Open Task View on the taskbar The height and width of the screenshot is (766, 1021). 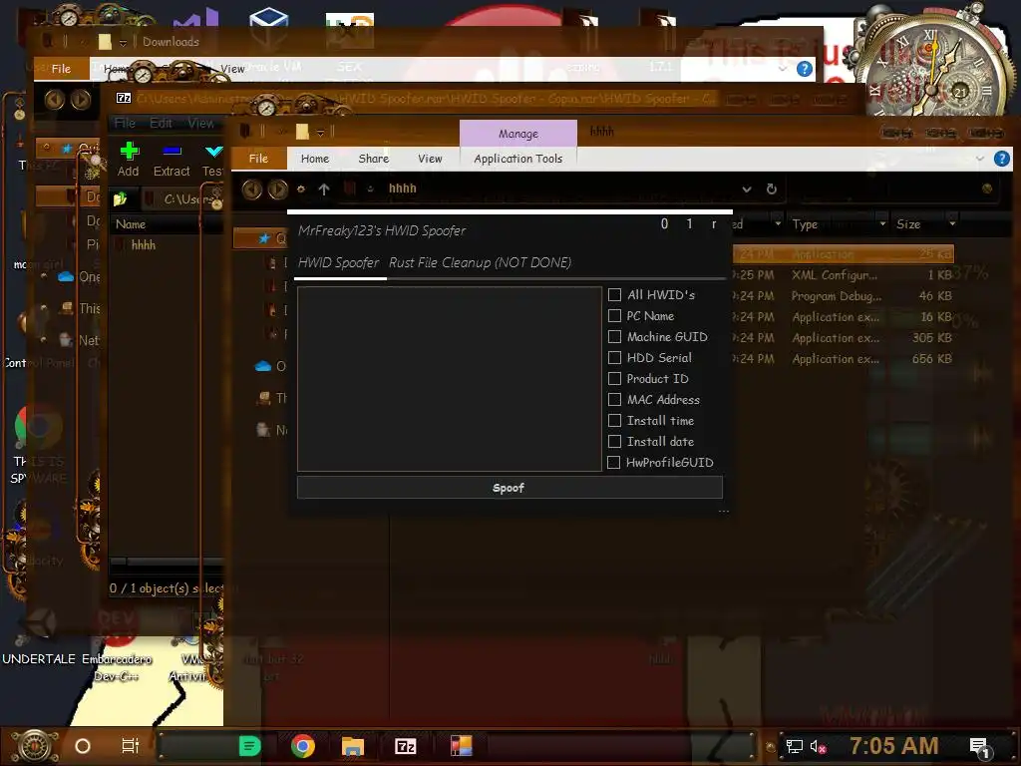[131, 746]
